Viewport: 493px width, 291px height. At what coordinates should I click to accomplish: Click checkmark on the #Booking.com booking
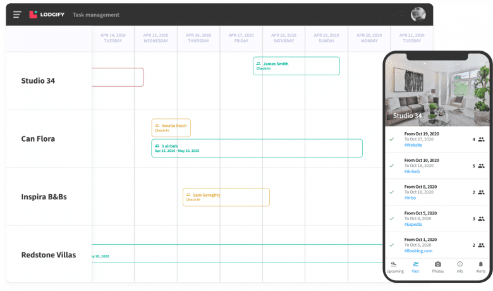point(392,245)
